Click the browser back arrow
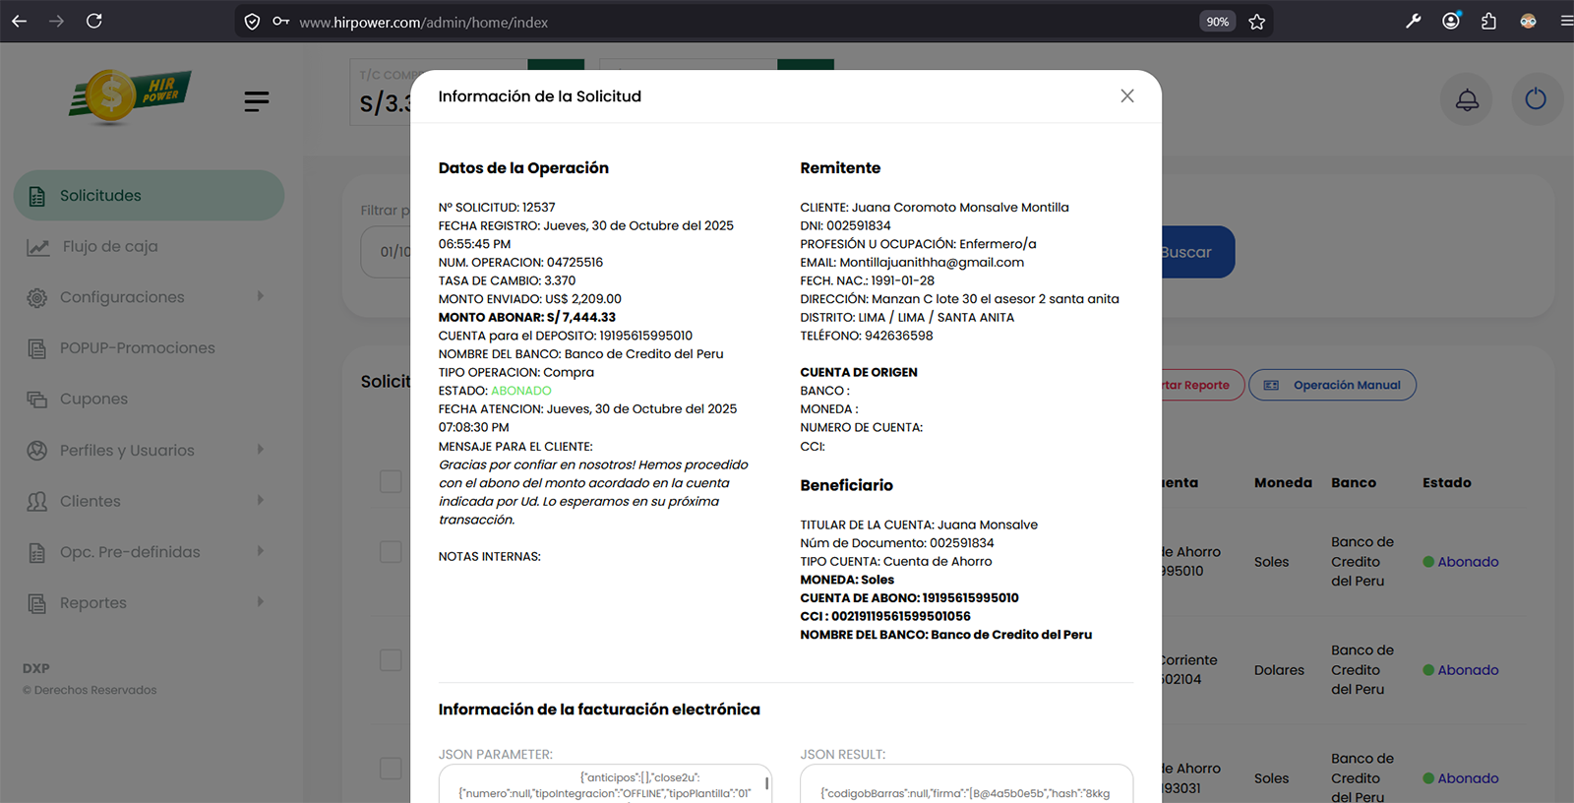 pos(19,21)
